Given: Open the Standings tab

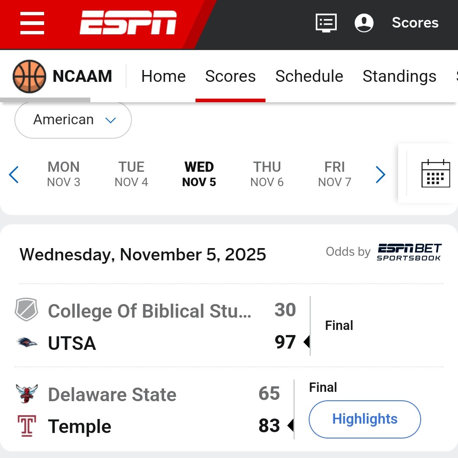Looking at the screenshot, I should [x=399, y=76].
